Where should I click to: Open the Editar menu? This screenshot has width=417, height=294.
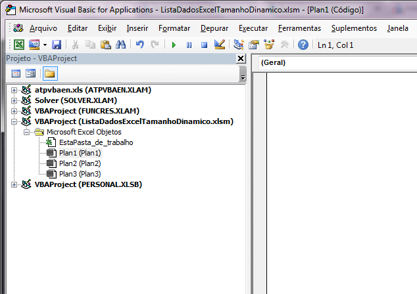pyautogui.click(x=78, y=28)
